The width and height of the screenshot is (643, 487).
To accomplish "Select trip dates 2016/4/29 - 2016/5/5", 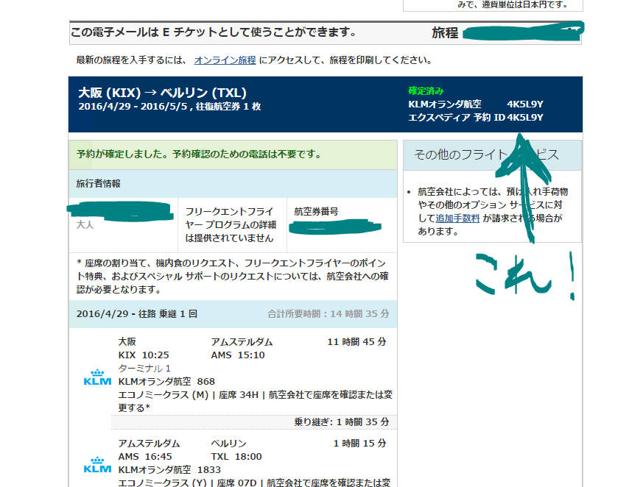I will click(133, 107).
